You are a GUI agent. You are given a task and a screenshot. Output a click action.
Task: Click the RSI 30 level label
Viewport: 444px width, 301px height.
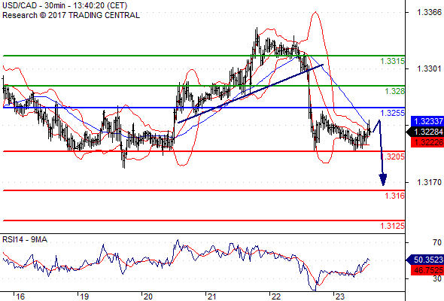point(437,278)
